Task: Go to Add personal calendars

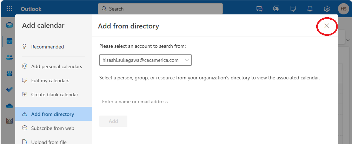Action: coord(56,66)
